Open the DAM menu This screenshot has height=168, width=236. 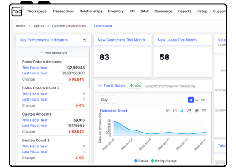144,11
